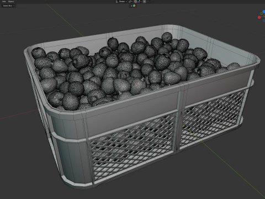Toggle the snapping magnet icon
This screenshot has height=199, width=265.
coord(135,2)
